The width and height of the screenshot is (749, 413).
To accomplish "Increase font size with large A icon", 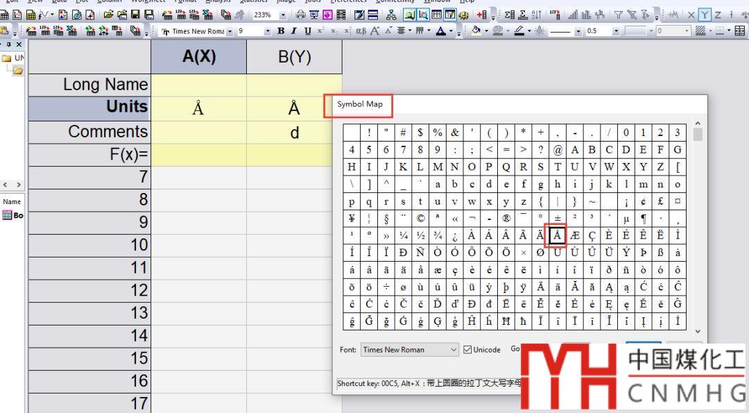I will pyautogui.click(x=376, y=31).
